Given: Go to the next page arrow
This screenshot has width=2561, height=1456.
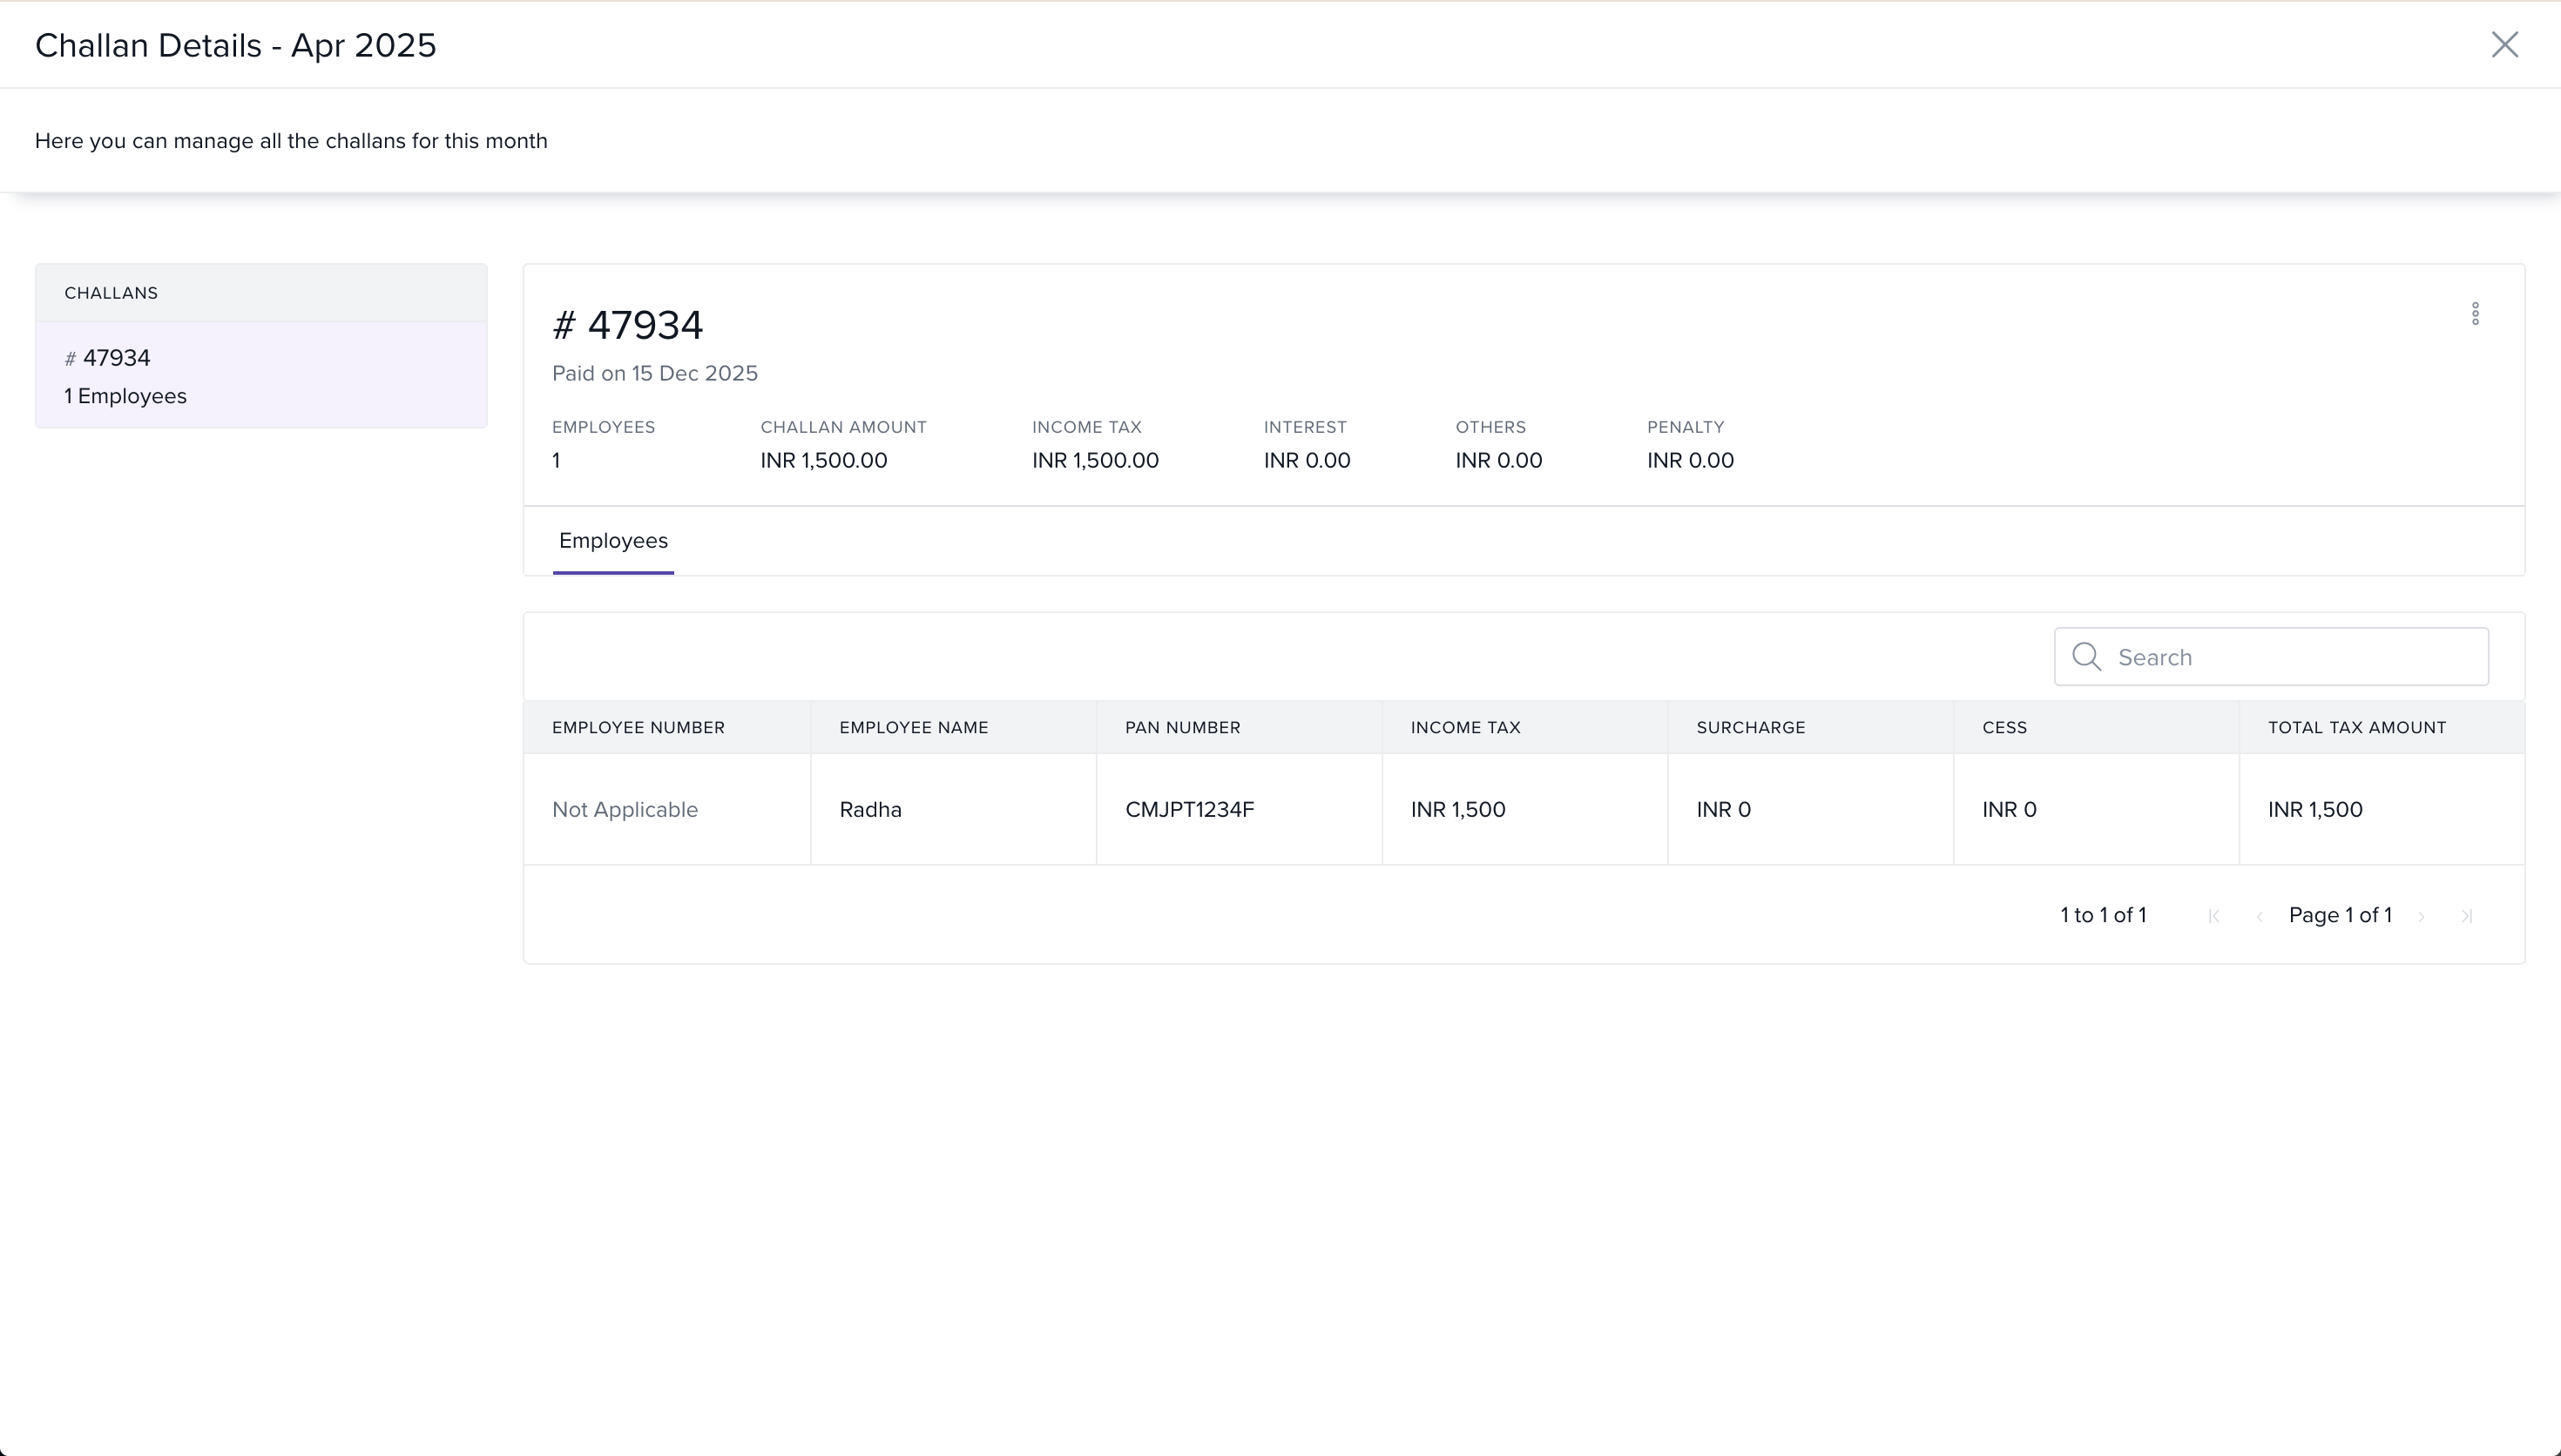Looking at the screenshot, I should [2421, 916].
